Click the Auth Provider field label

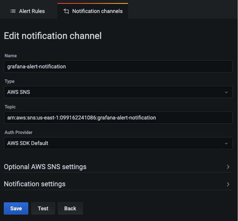click(19, 132)
